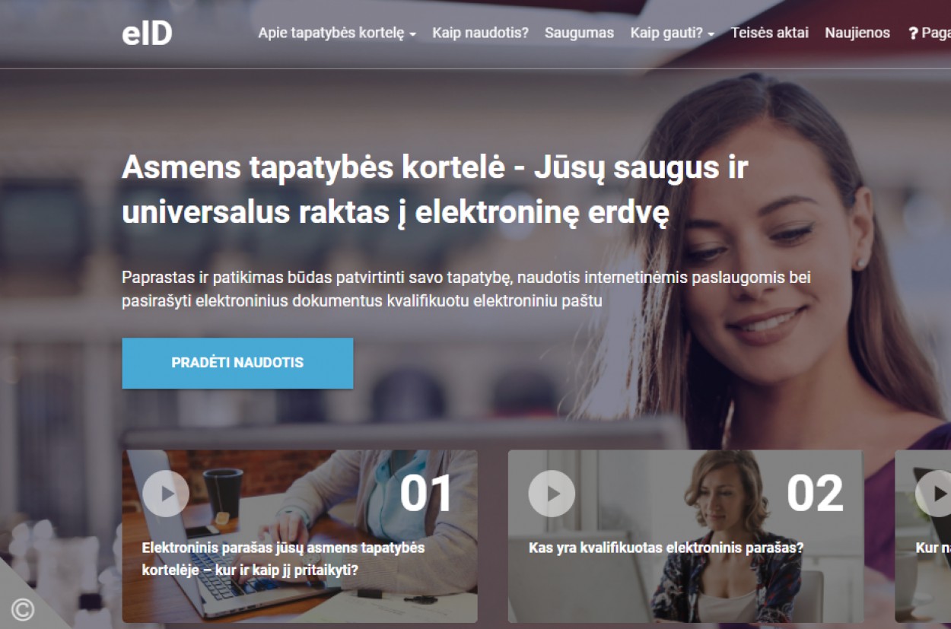The image size is (951, 629).
Task: Click the large 01 video number
Action: [427, 494]
